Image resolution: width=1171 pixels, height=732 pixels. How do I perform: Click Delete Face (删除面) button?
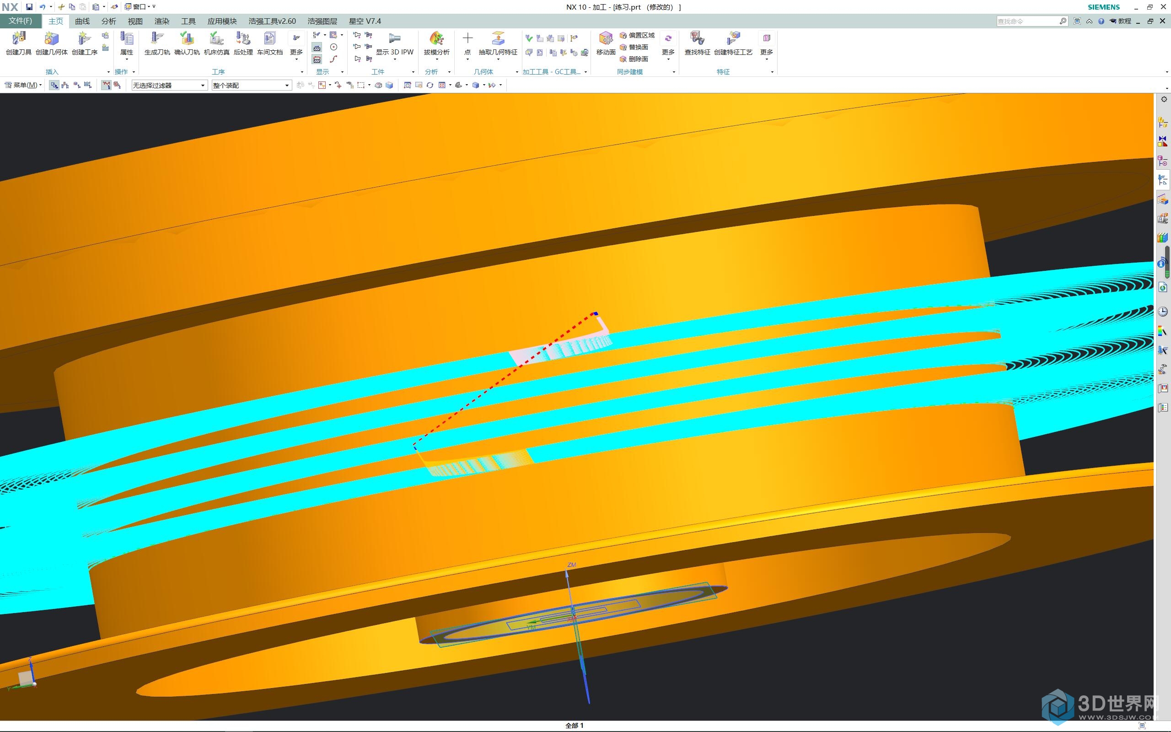pos(634,59)
